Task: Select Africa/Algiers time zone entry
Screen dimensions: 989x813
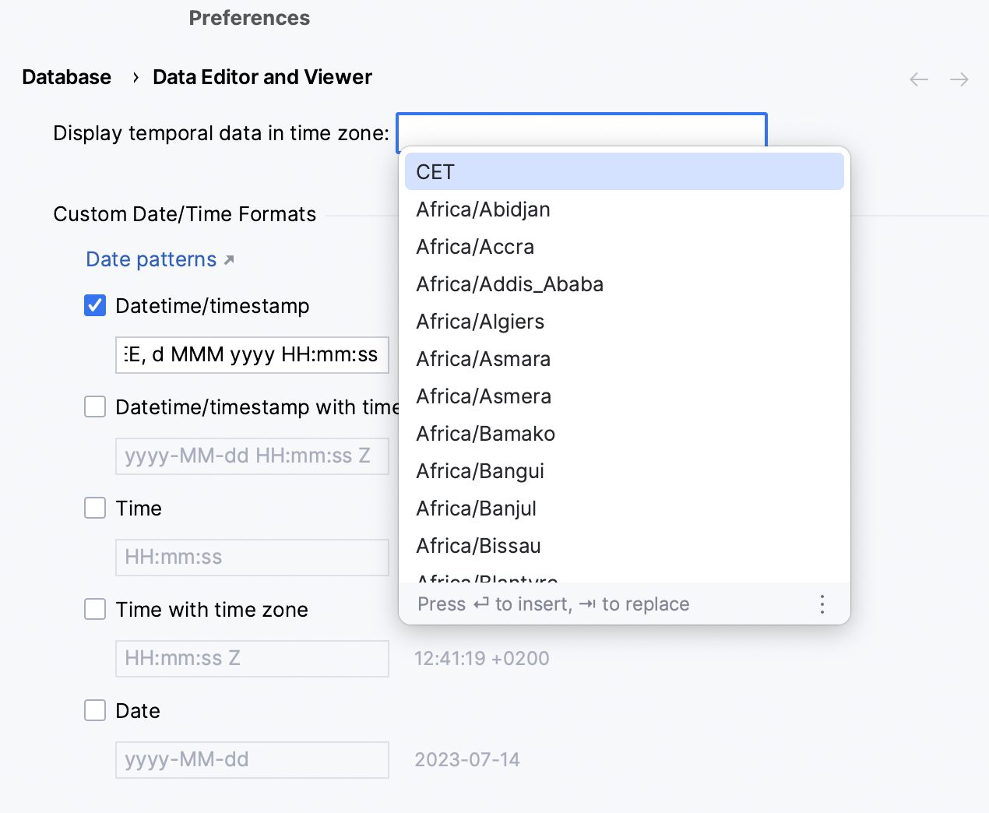Action: (480, 322)
